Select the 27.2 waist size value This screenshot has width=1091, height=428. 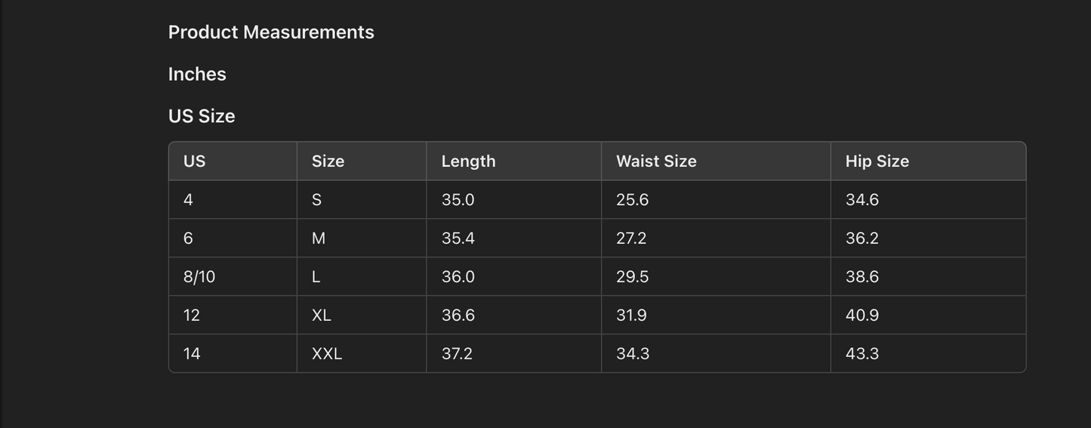pyautogui.click(x=631, y=239)
